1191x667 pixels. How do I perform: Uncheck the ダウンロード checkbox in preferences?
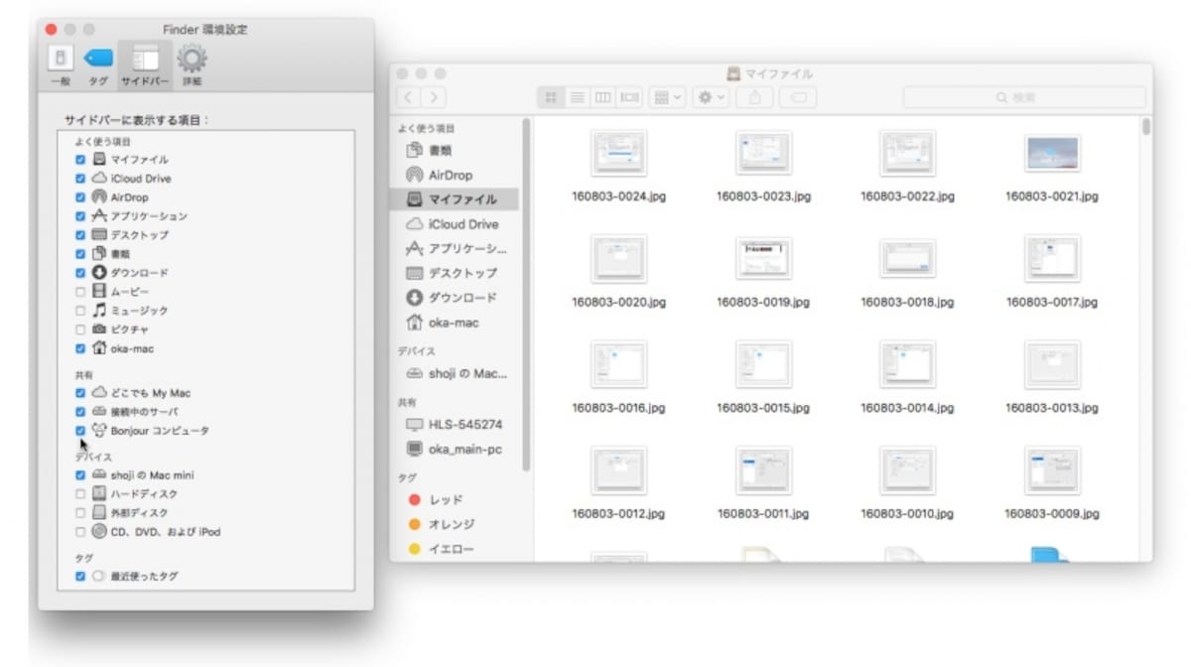80,272
